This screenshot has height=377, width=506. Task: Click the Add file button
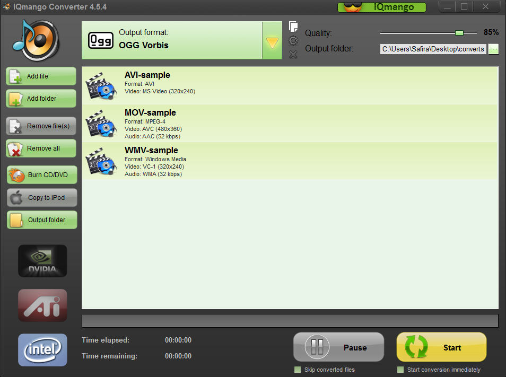pyautogui.click(x=41, y=76)
